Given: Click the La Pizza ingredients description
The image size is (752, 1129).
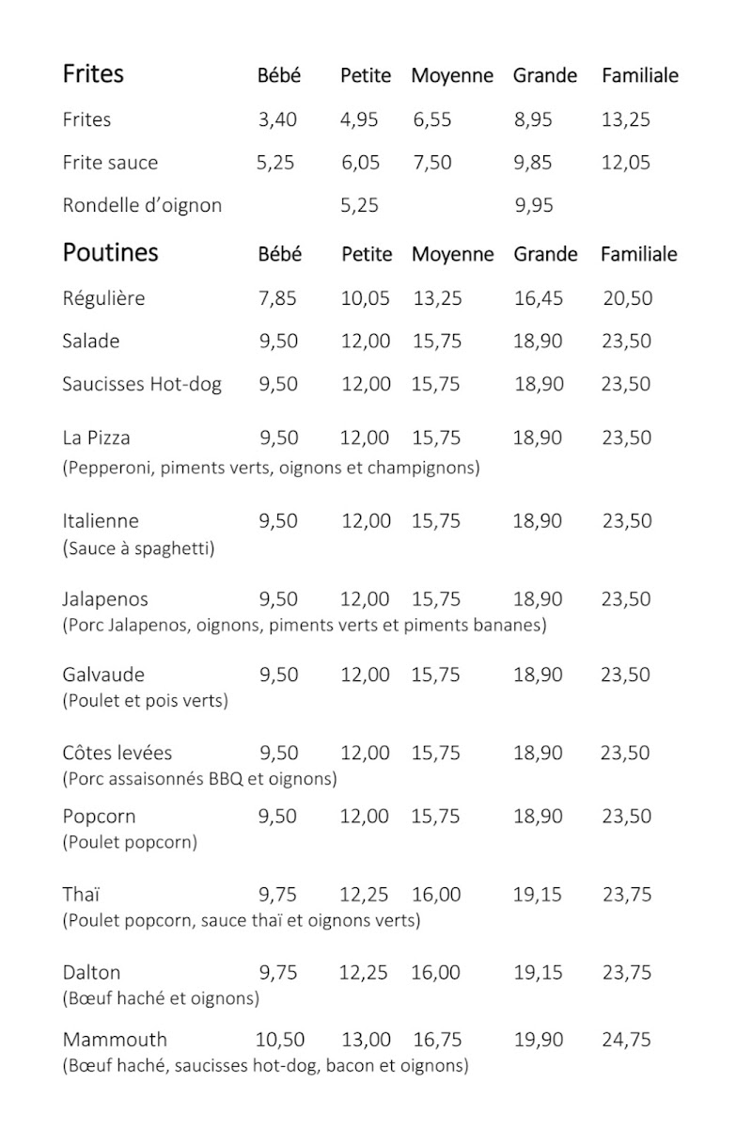Looking at the screenshot, I should [x=271, y=468].
